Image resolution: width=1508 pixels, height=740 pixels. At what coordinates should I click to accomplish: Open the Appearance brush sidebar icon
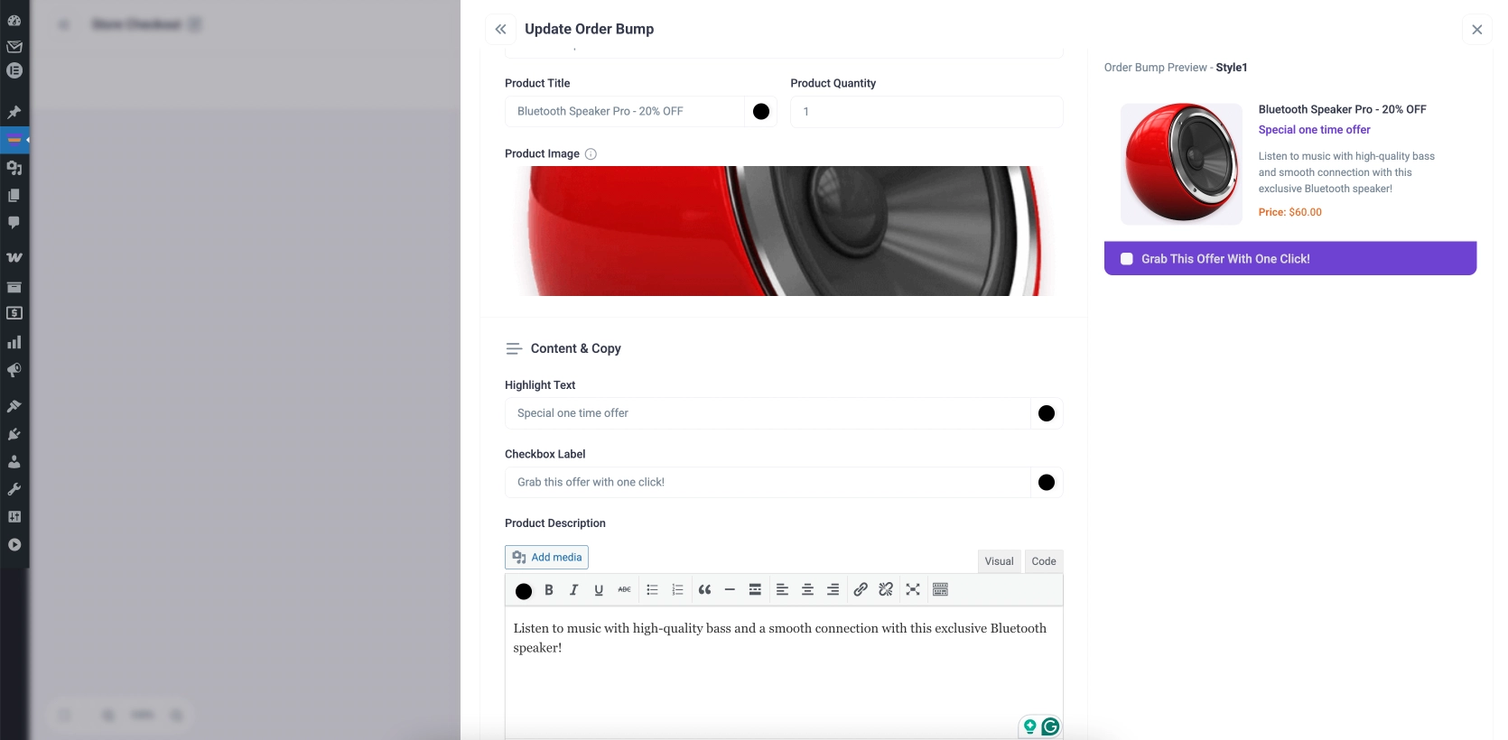14,406
